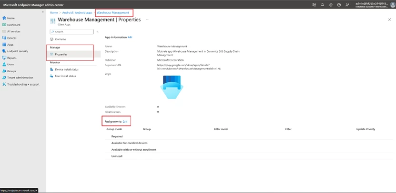Click the Warehouse Management app logo image

click(172, 87)
